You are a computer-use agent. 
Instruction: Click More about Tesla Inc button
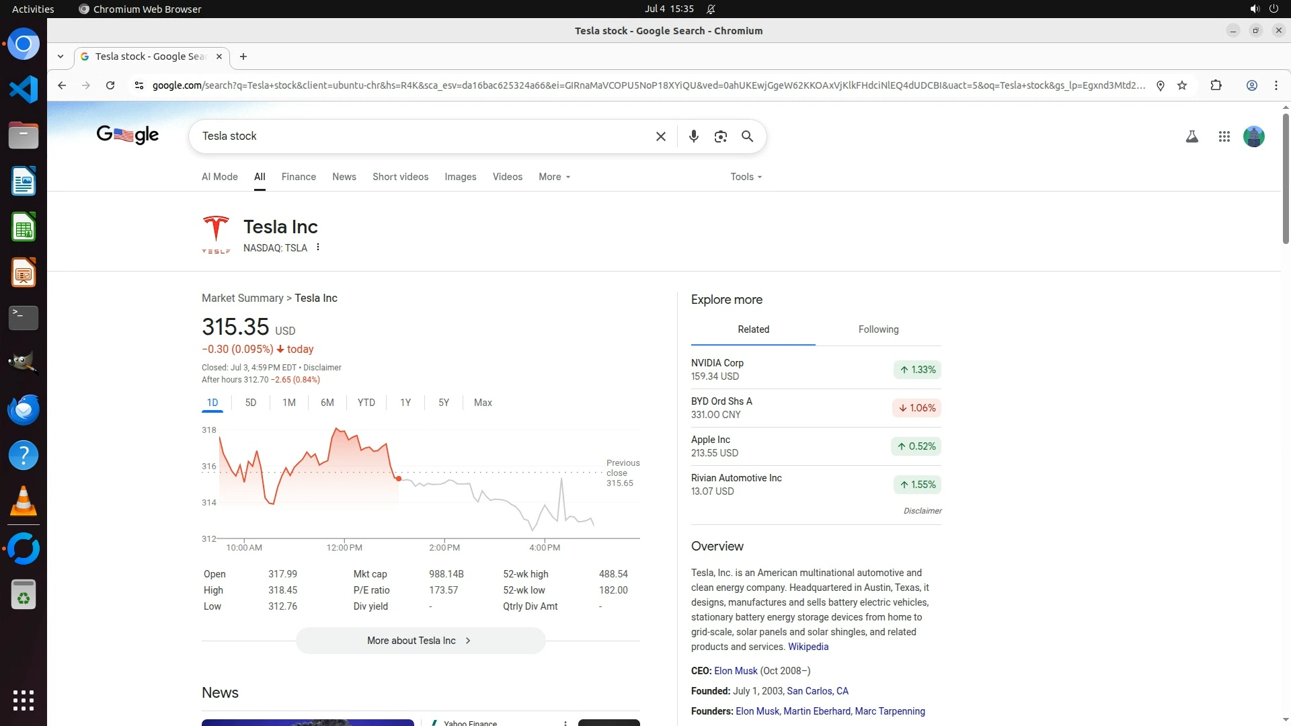coord(420,641)
